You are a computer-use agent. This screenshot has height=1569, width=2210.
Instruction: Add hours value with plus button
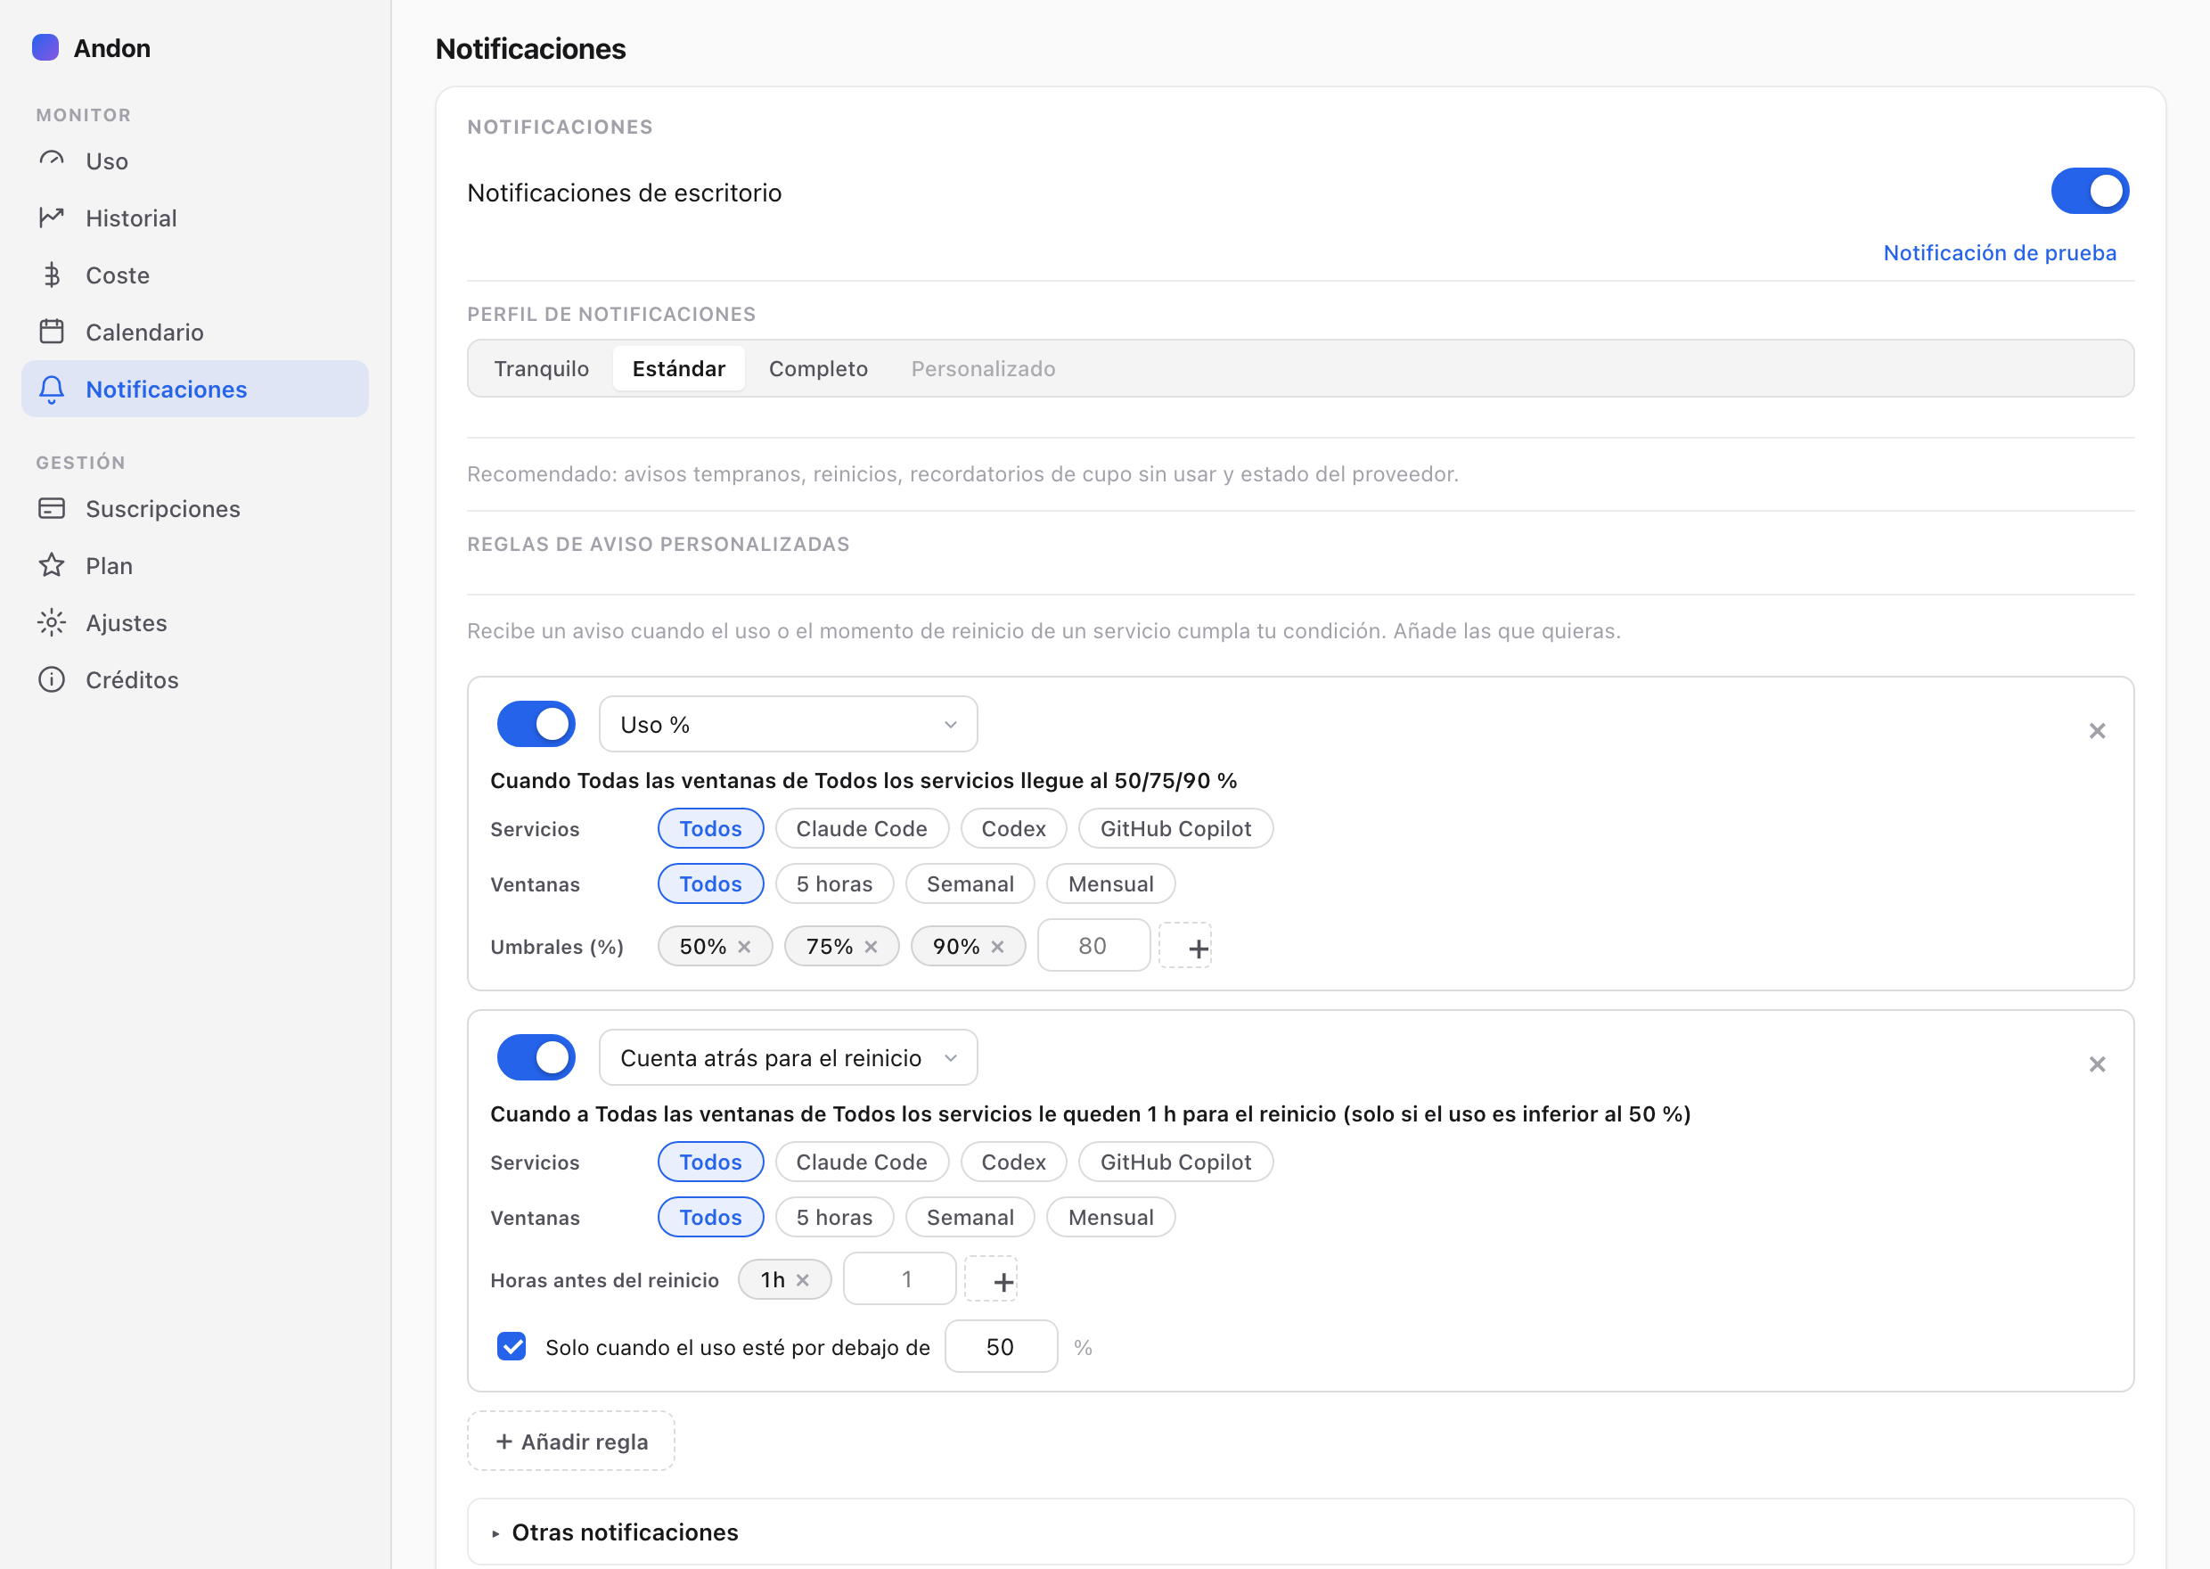(x=991, y=1280)
